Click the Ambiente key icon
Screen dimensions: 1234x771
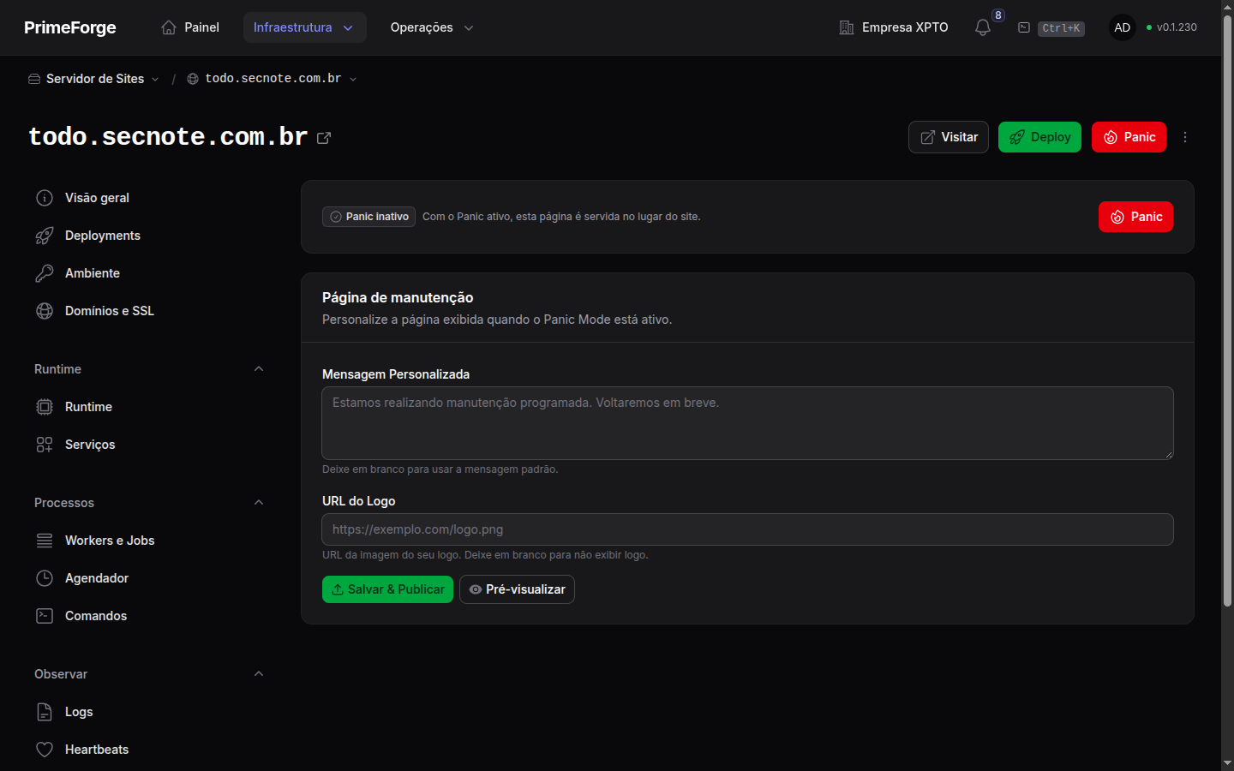tap(45, 273)
